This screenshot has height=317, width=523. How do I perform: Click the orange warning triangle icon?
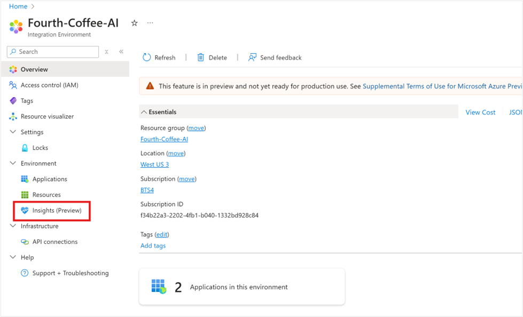point(150,86)
